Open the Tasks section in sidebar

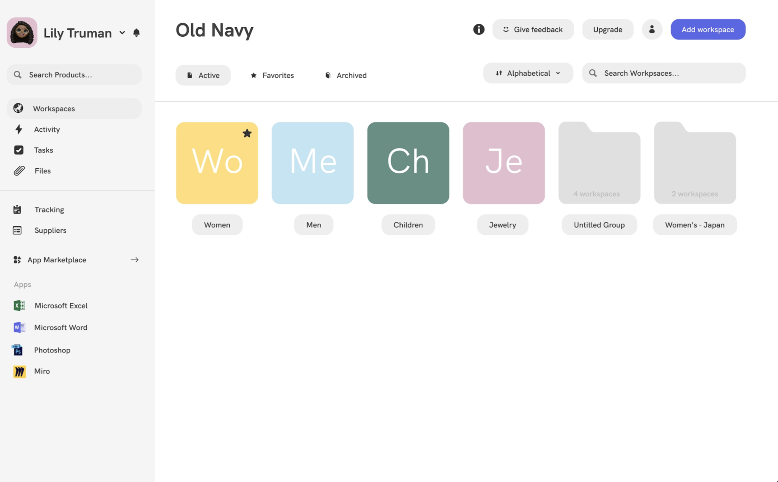coord(43,150)
